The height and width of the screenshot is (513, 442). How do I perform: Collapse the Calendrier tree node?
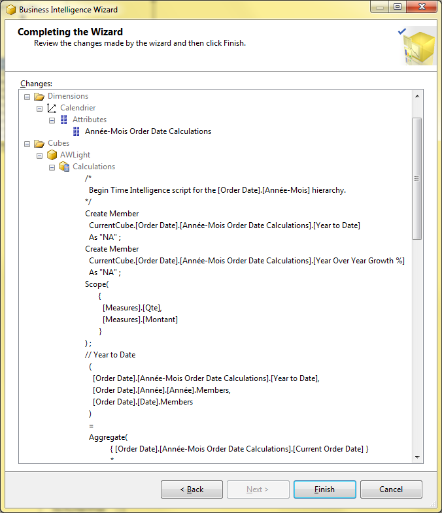(39, 108)
